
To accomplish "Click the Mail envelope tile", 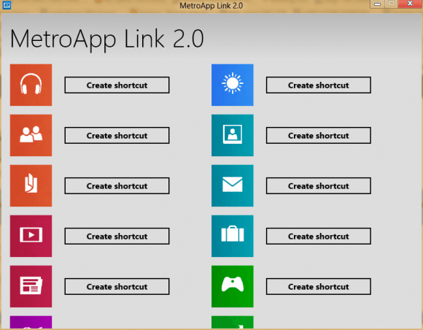I will point(232,185).
